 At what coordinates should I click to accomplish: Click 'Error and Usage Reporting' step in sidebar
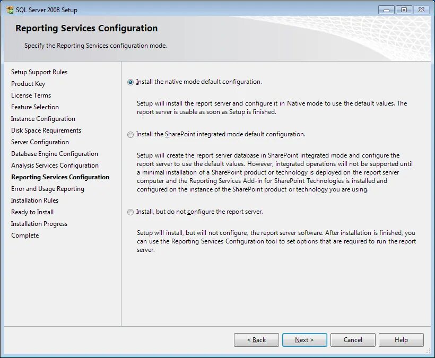tap(47, 189)
